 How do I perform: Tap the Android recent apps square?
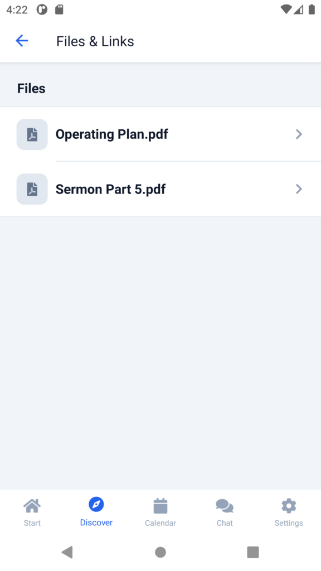coord(253,553)
